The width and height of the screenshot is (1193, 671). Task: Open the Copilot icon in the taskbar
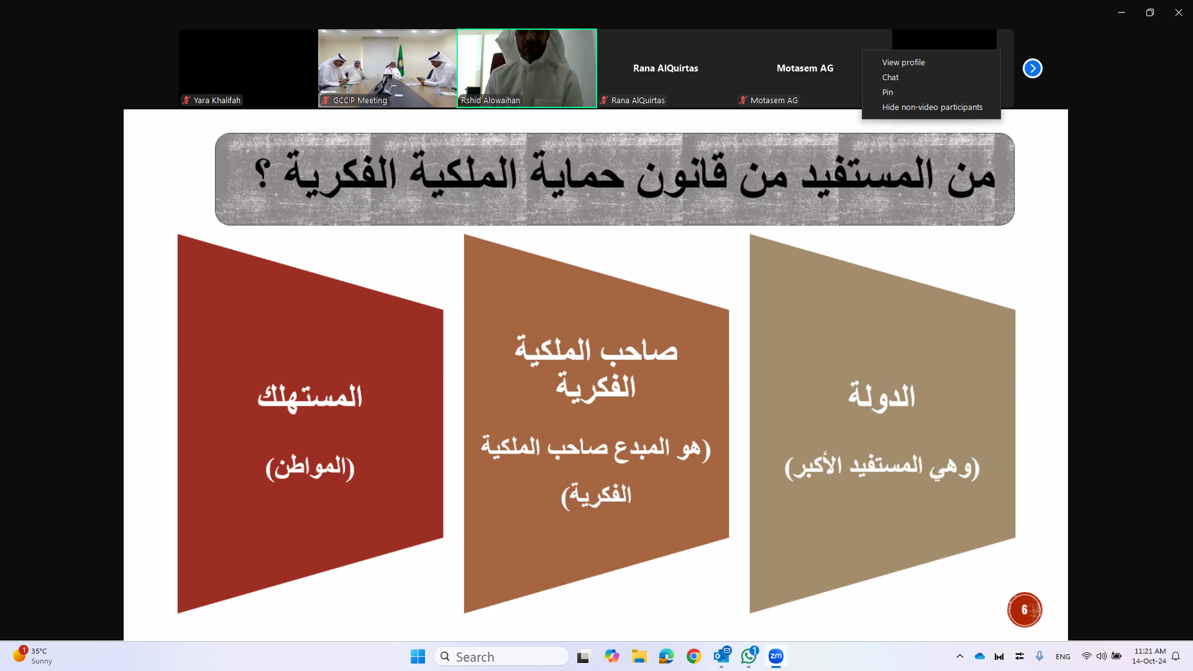[612, 656]
